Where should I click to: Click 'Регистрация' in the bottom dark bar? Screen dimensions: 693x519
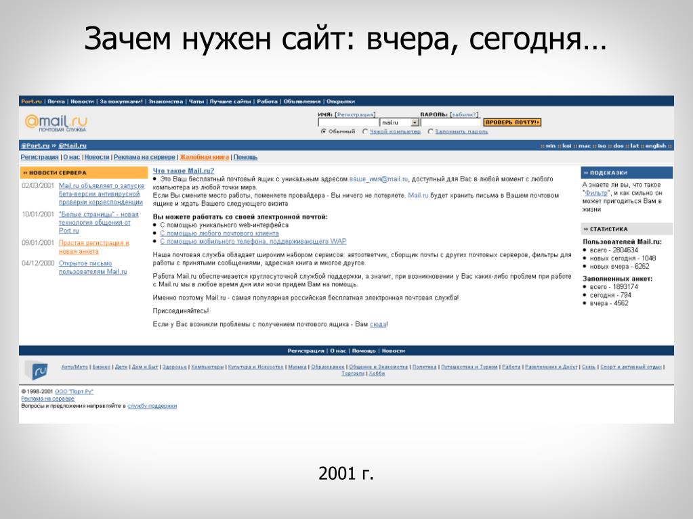[306, 351]
